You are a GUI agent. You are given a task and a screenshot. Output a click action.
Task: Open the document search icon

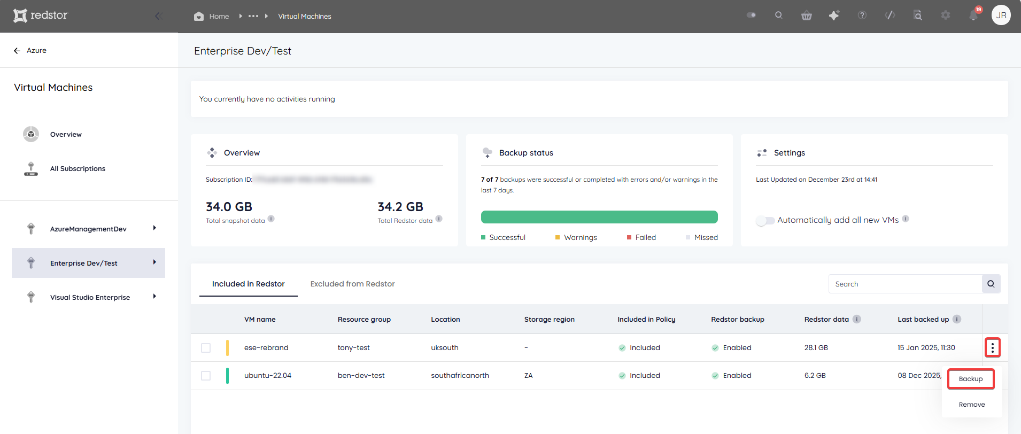[918, 15]
